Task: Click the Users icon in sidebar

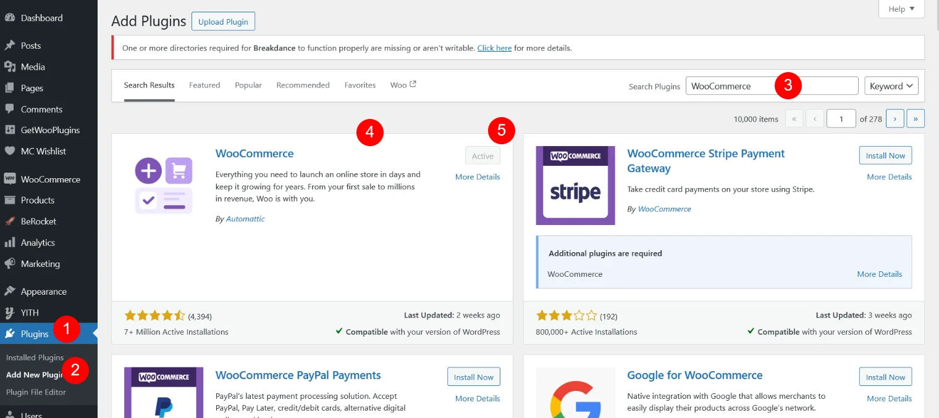Action: click(x=10, y=414)
